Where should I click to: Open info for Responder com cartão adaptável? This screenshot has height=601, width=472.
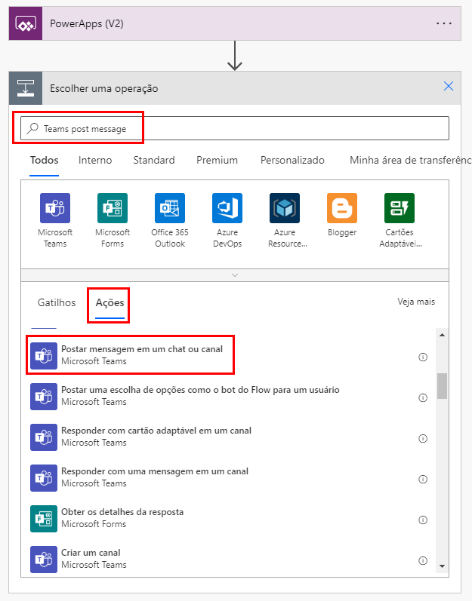coord(422,438)
